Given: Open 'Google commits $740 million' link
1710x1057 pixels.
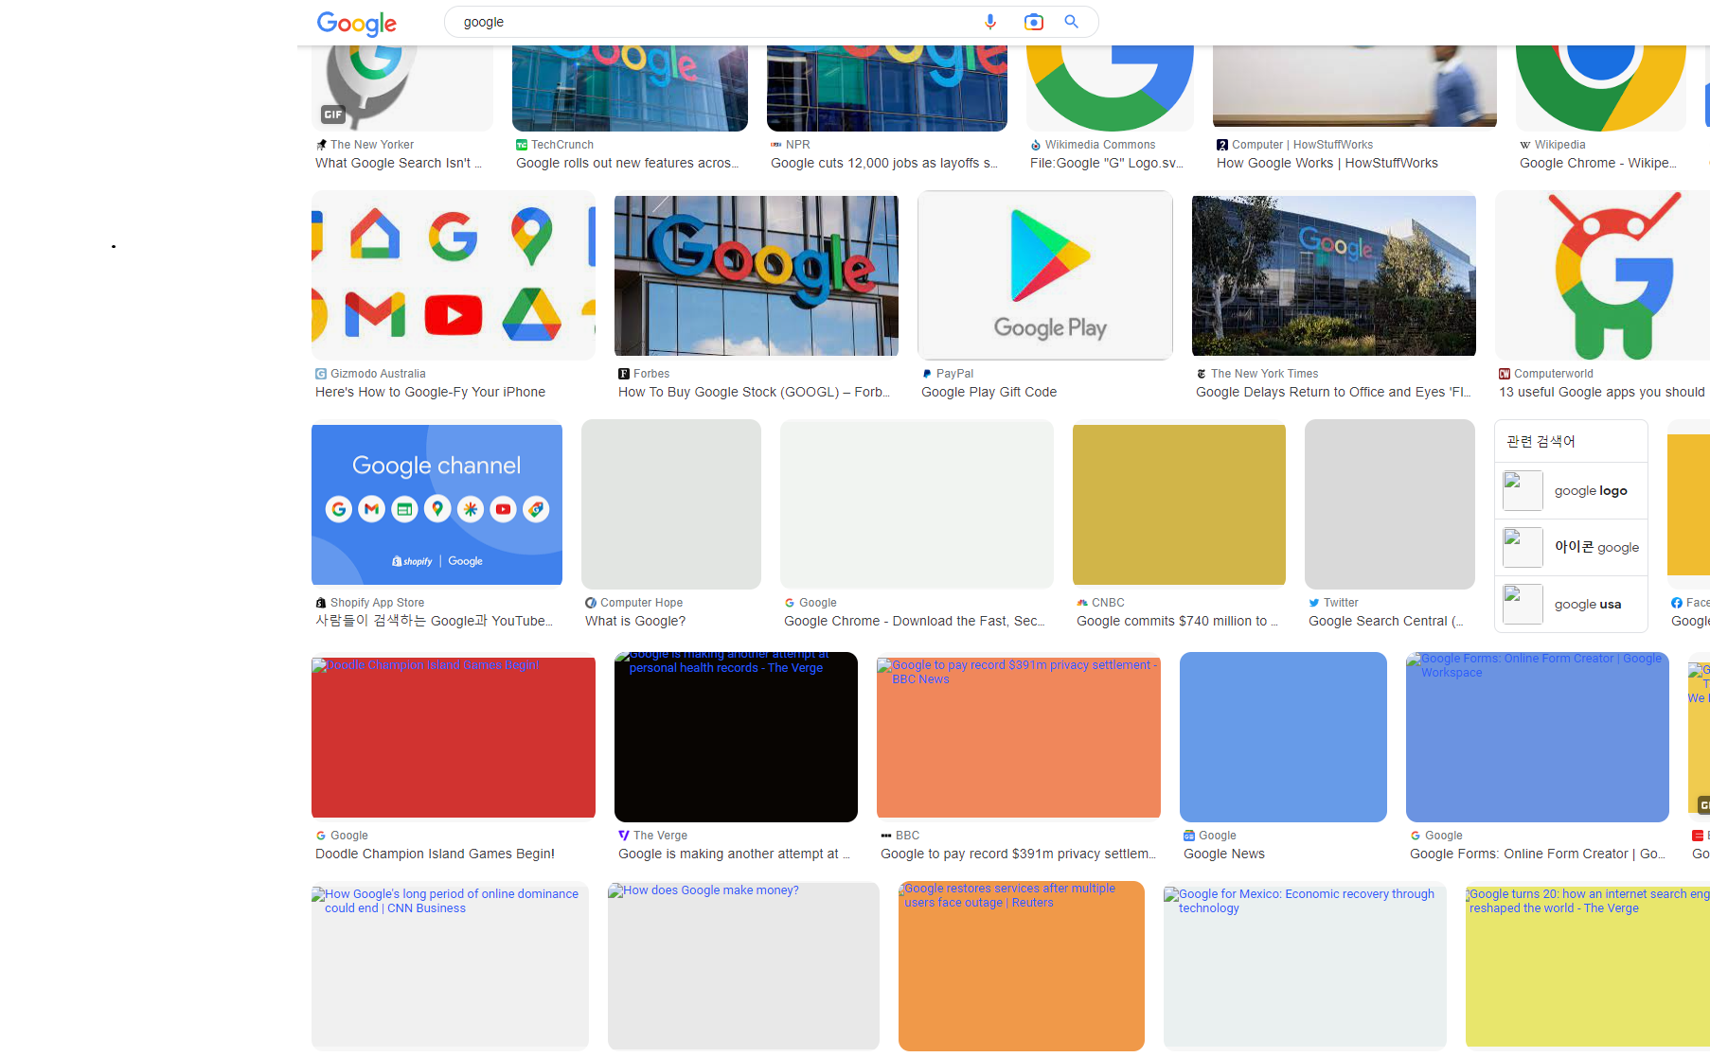Looking at the screenshot, I should 1178,621.
